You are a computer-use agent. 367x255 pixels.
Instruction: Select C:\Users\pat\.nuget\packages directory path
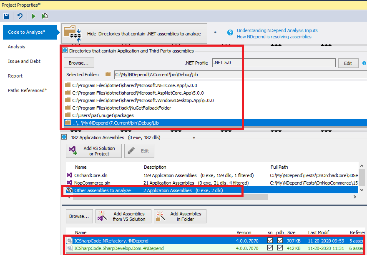(x=103, y=115)
